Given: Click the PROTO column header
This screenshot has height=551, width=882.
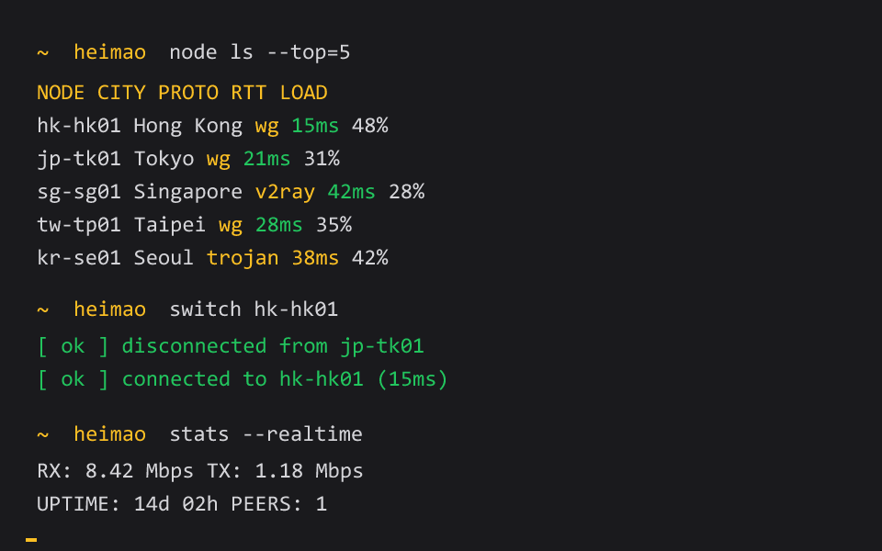Looking at the screenshot, I should 188,92.
